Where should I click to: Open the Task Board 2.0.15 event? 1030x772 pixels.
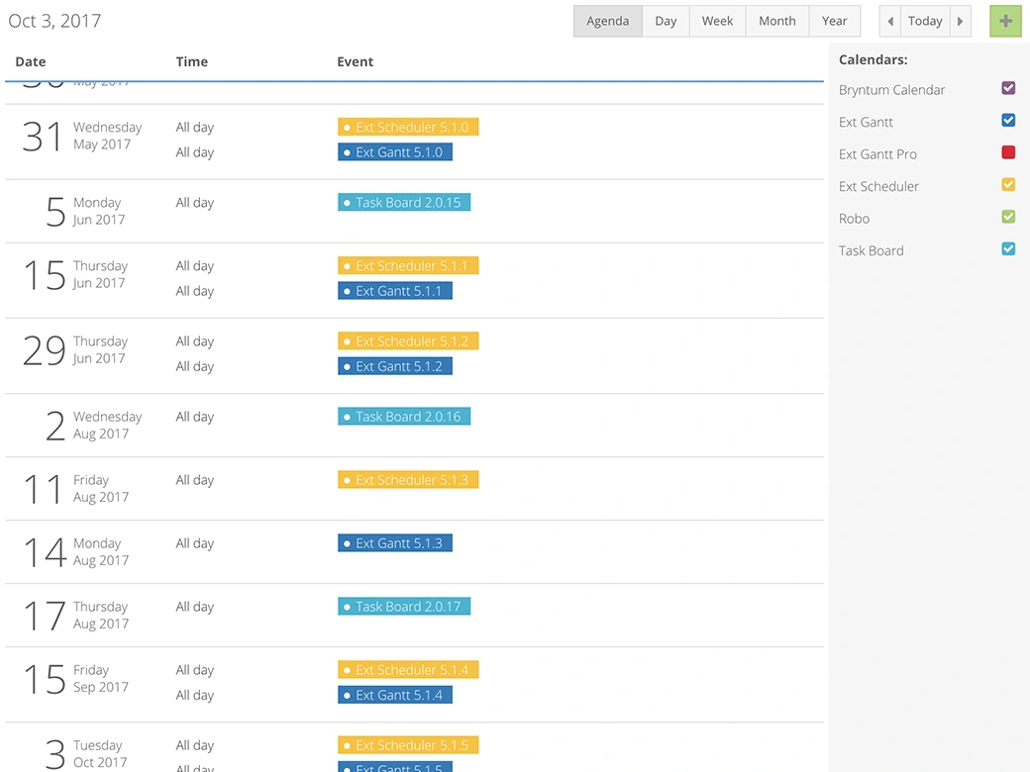(x=404, y=202)
